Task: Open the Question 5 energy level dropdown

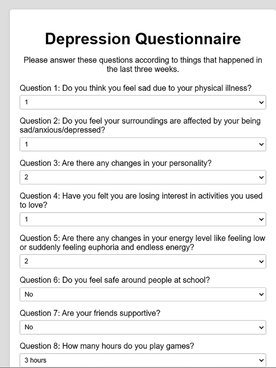Action: (143, 261)
